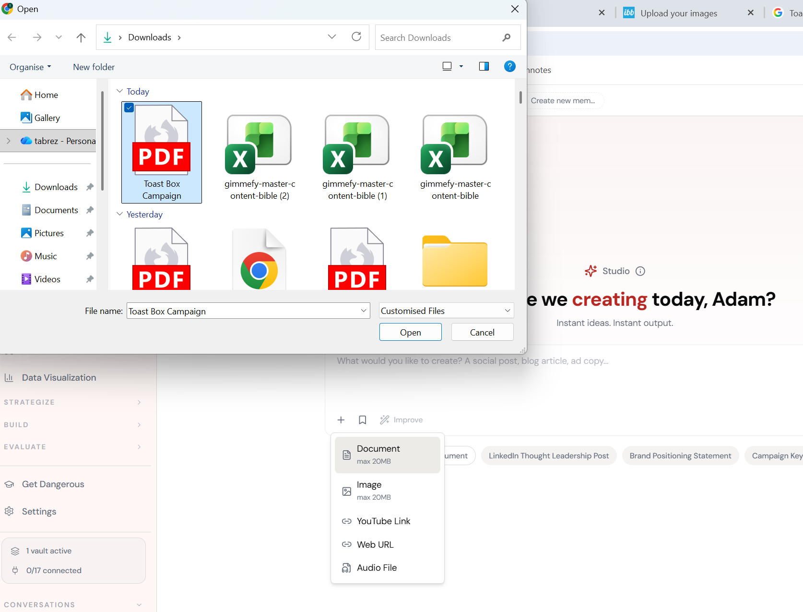
Task: Click the bookmark prompt icon
Action: coord(362,420)
